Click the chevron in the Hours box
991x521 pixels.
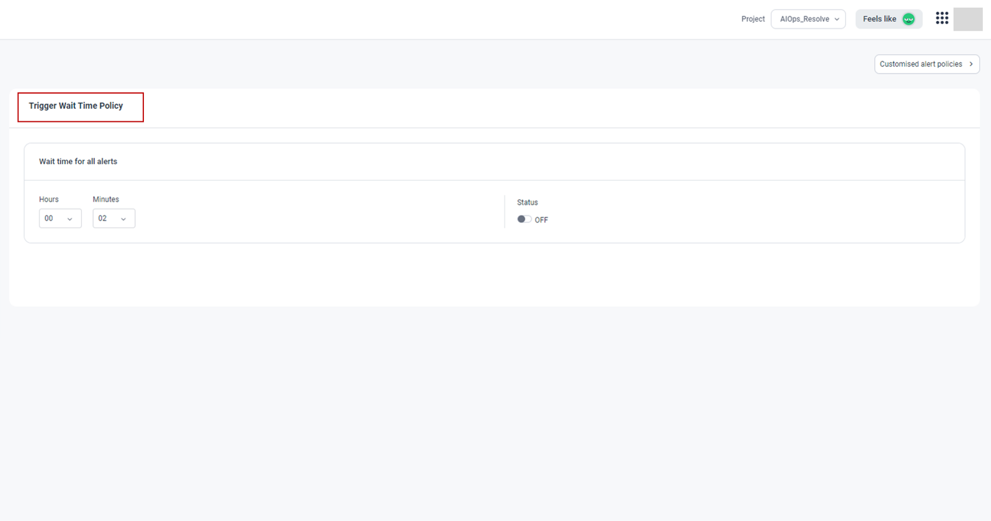click(x=70, y=219)
